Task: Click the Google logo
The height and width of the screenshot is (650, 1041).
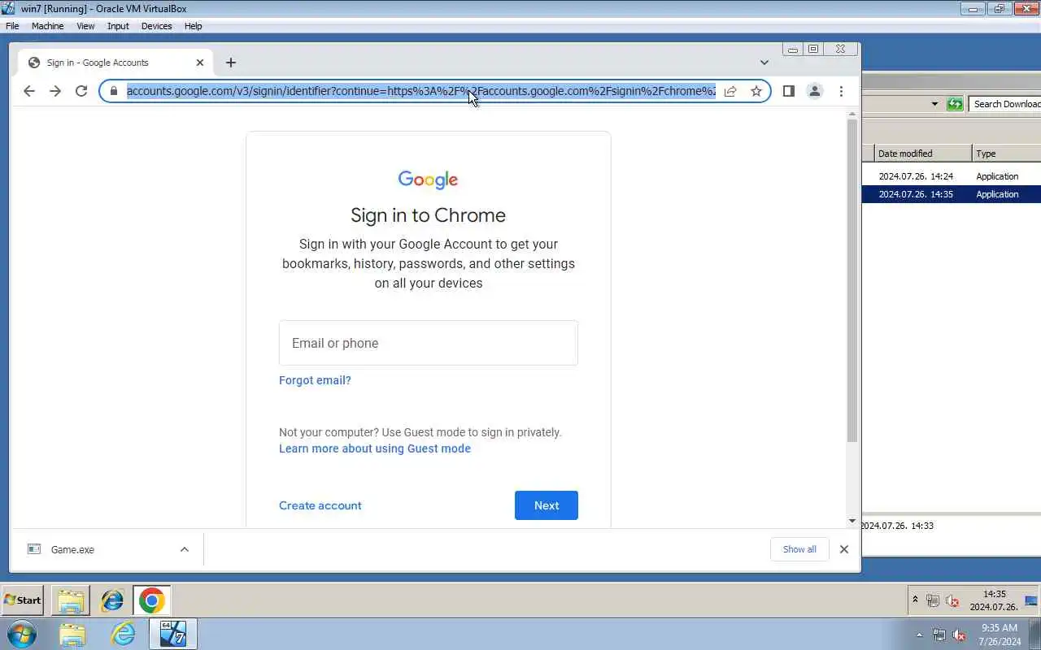Action: pyautogui.click(x=429, y=180)
